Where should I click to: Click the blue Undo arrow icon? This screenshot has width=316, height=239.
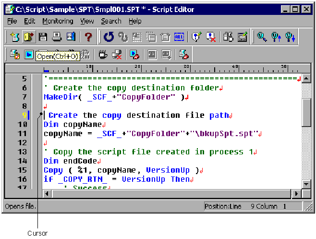pos(109,37)
